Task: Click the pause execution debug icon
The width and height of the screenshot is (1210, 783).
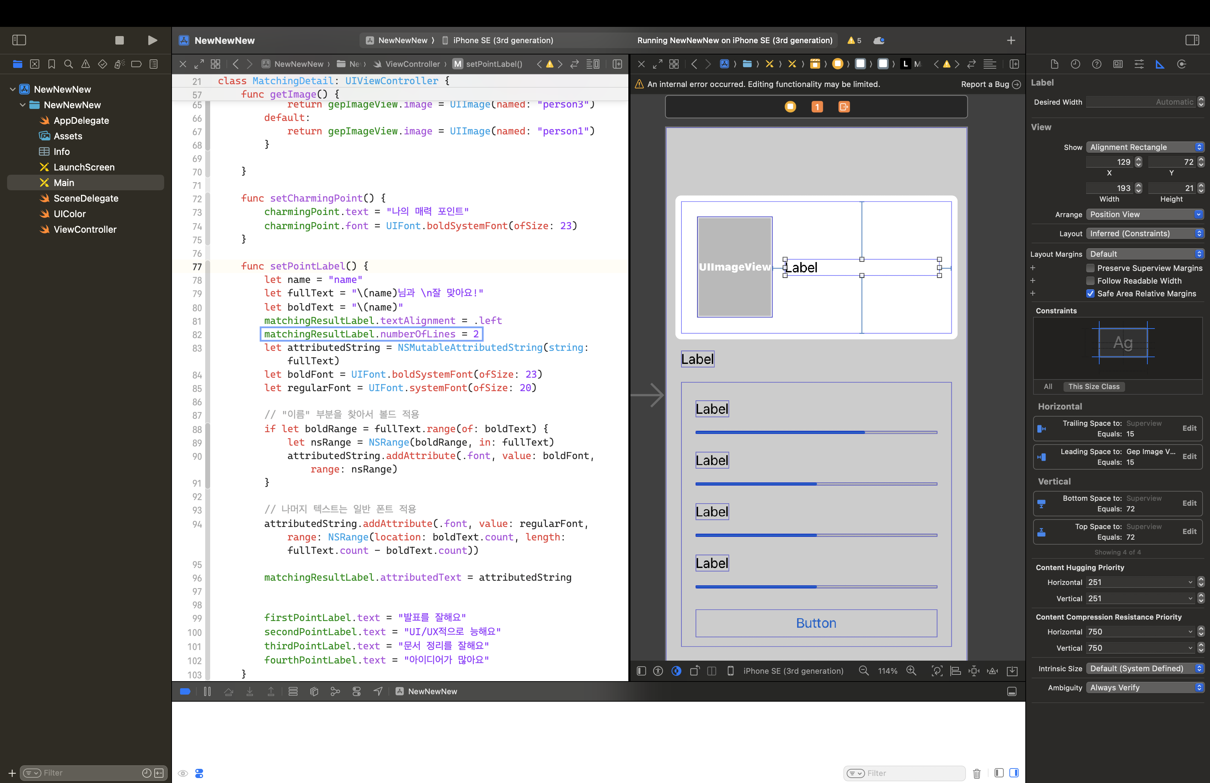Action: (x=207, y=691)
